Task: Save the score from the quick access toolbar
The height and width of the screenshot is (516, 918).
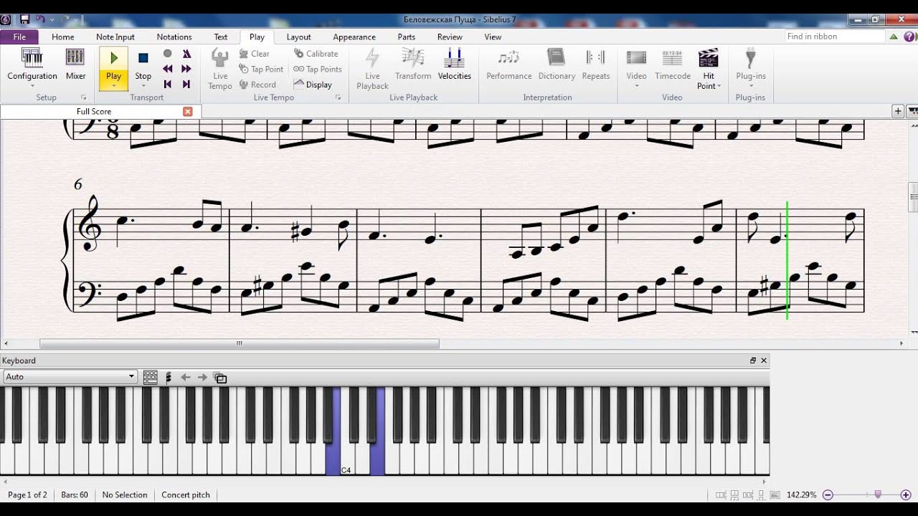Action: coord(24,19)
